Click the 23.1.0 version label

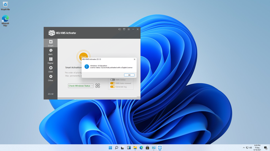51,94
